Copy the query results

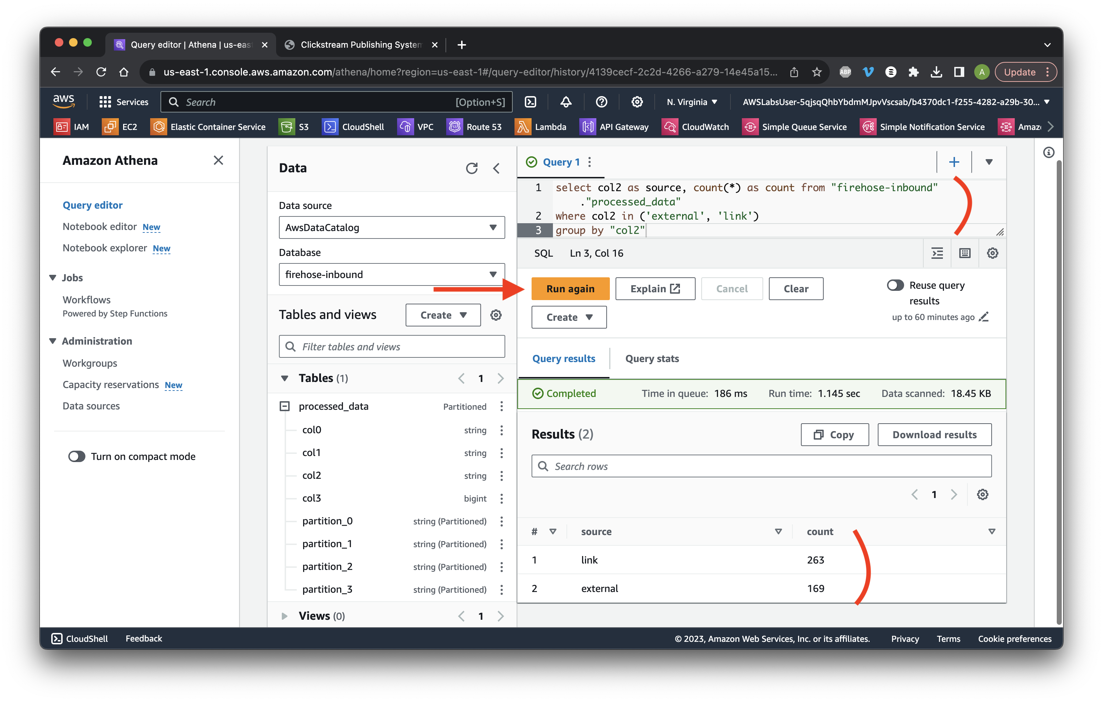(834, 434)
